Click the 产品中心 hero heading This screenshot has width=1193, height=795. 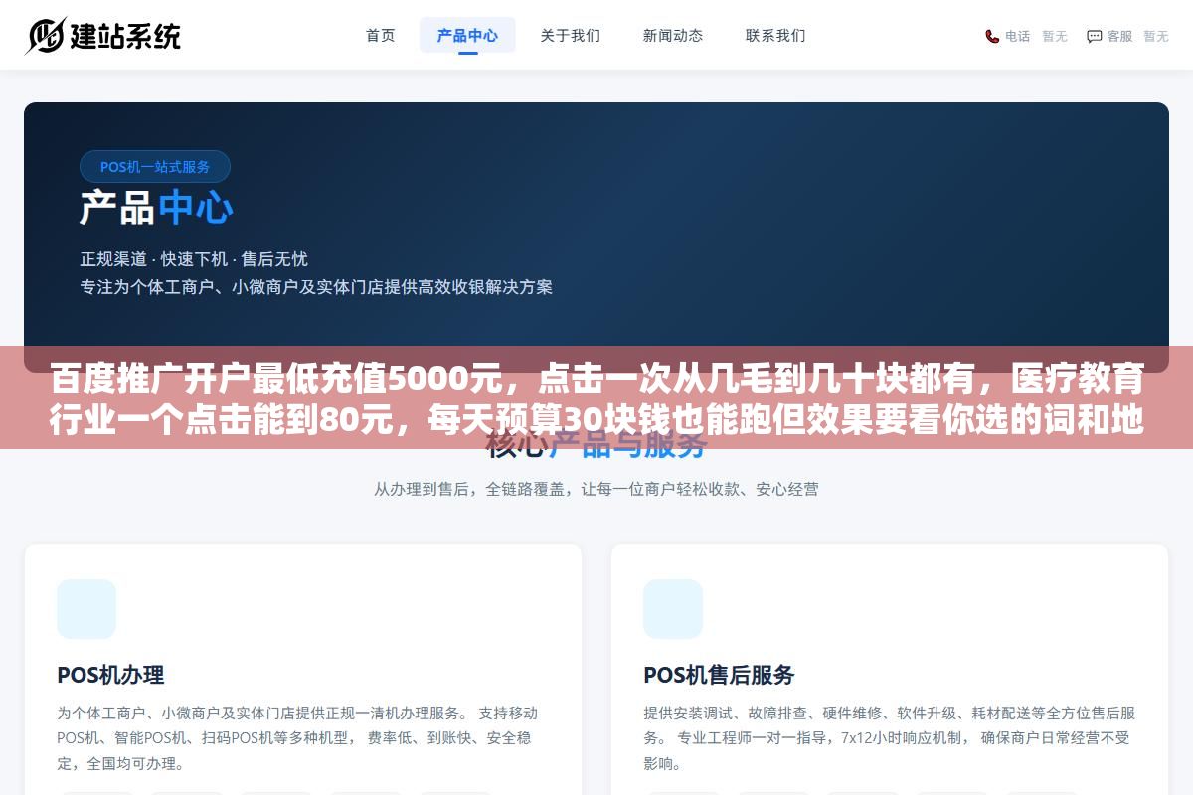pos(156,208)
